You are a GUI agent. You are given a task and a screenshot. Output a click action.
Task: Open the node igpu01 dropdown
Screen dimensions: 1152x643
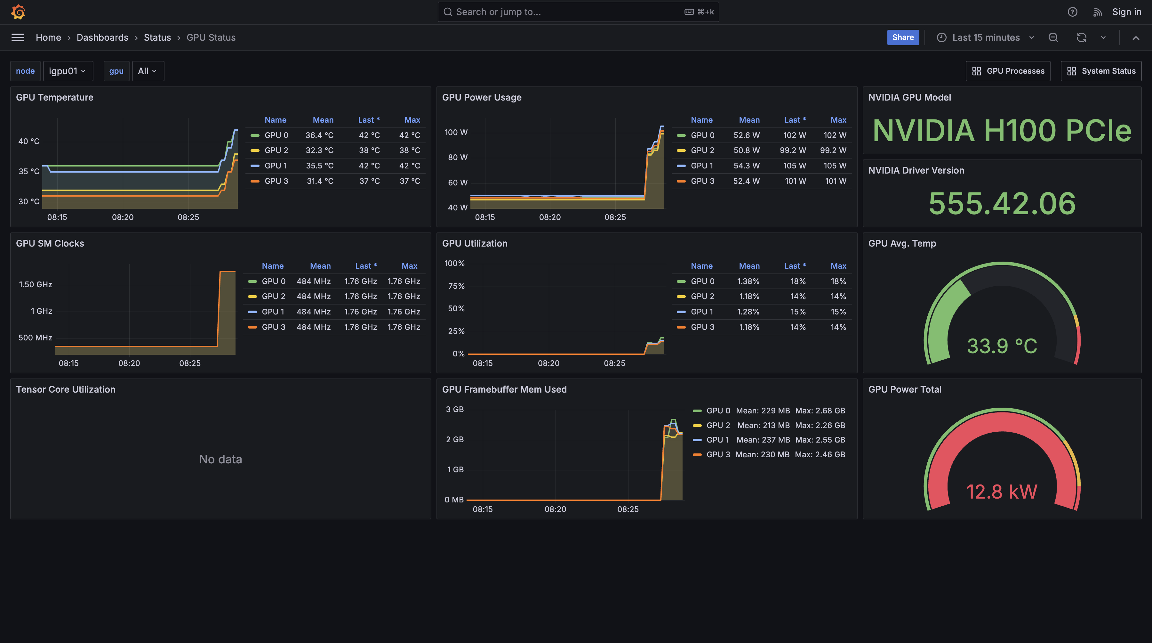click(x=68, y=71)
